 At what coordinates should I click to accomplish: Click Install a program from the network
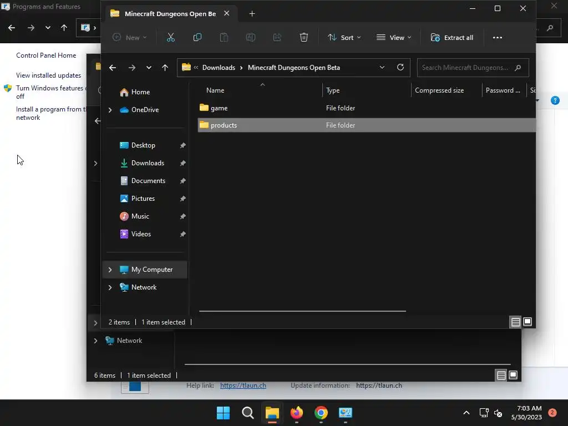click(50, 113)
